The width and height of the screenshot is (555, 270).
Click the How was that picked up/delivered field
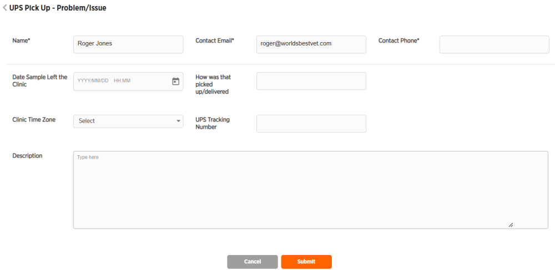(x=311, y=81)
